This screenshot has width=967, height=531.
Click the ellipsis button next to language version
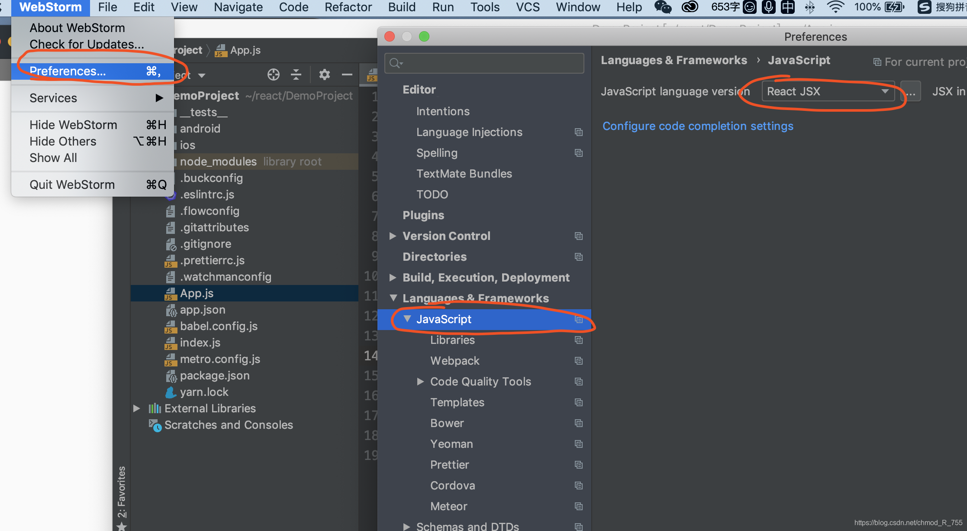(911, 91)
